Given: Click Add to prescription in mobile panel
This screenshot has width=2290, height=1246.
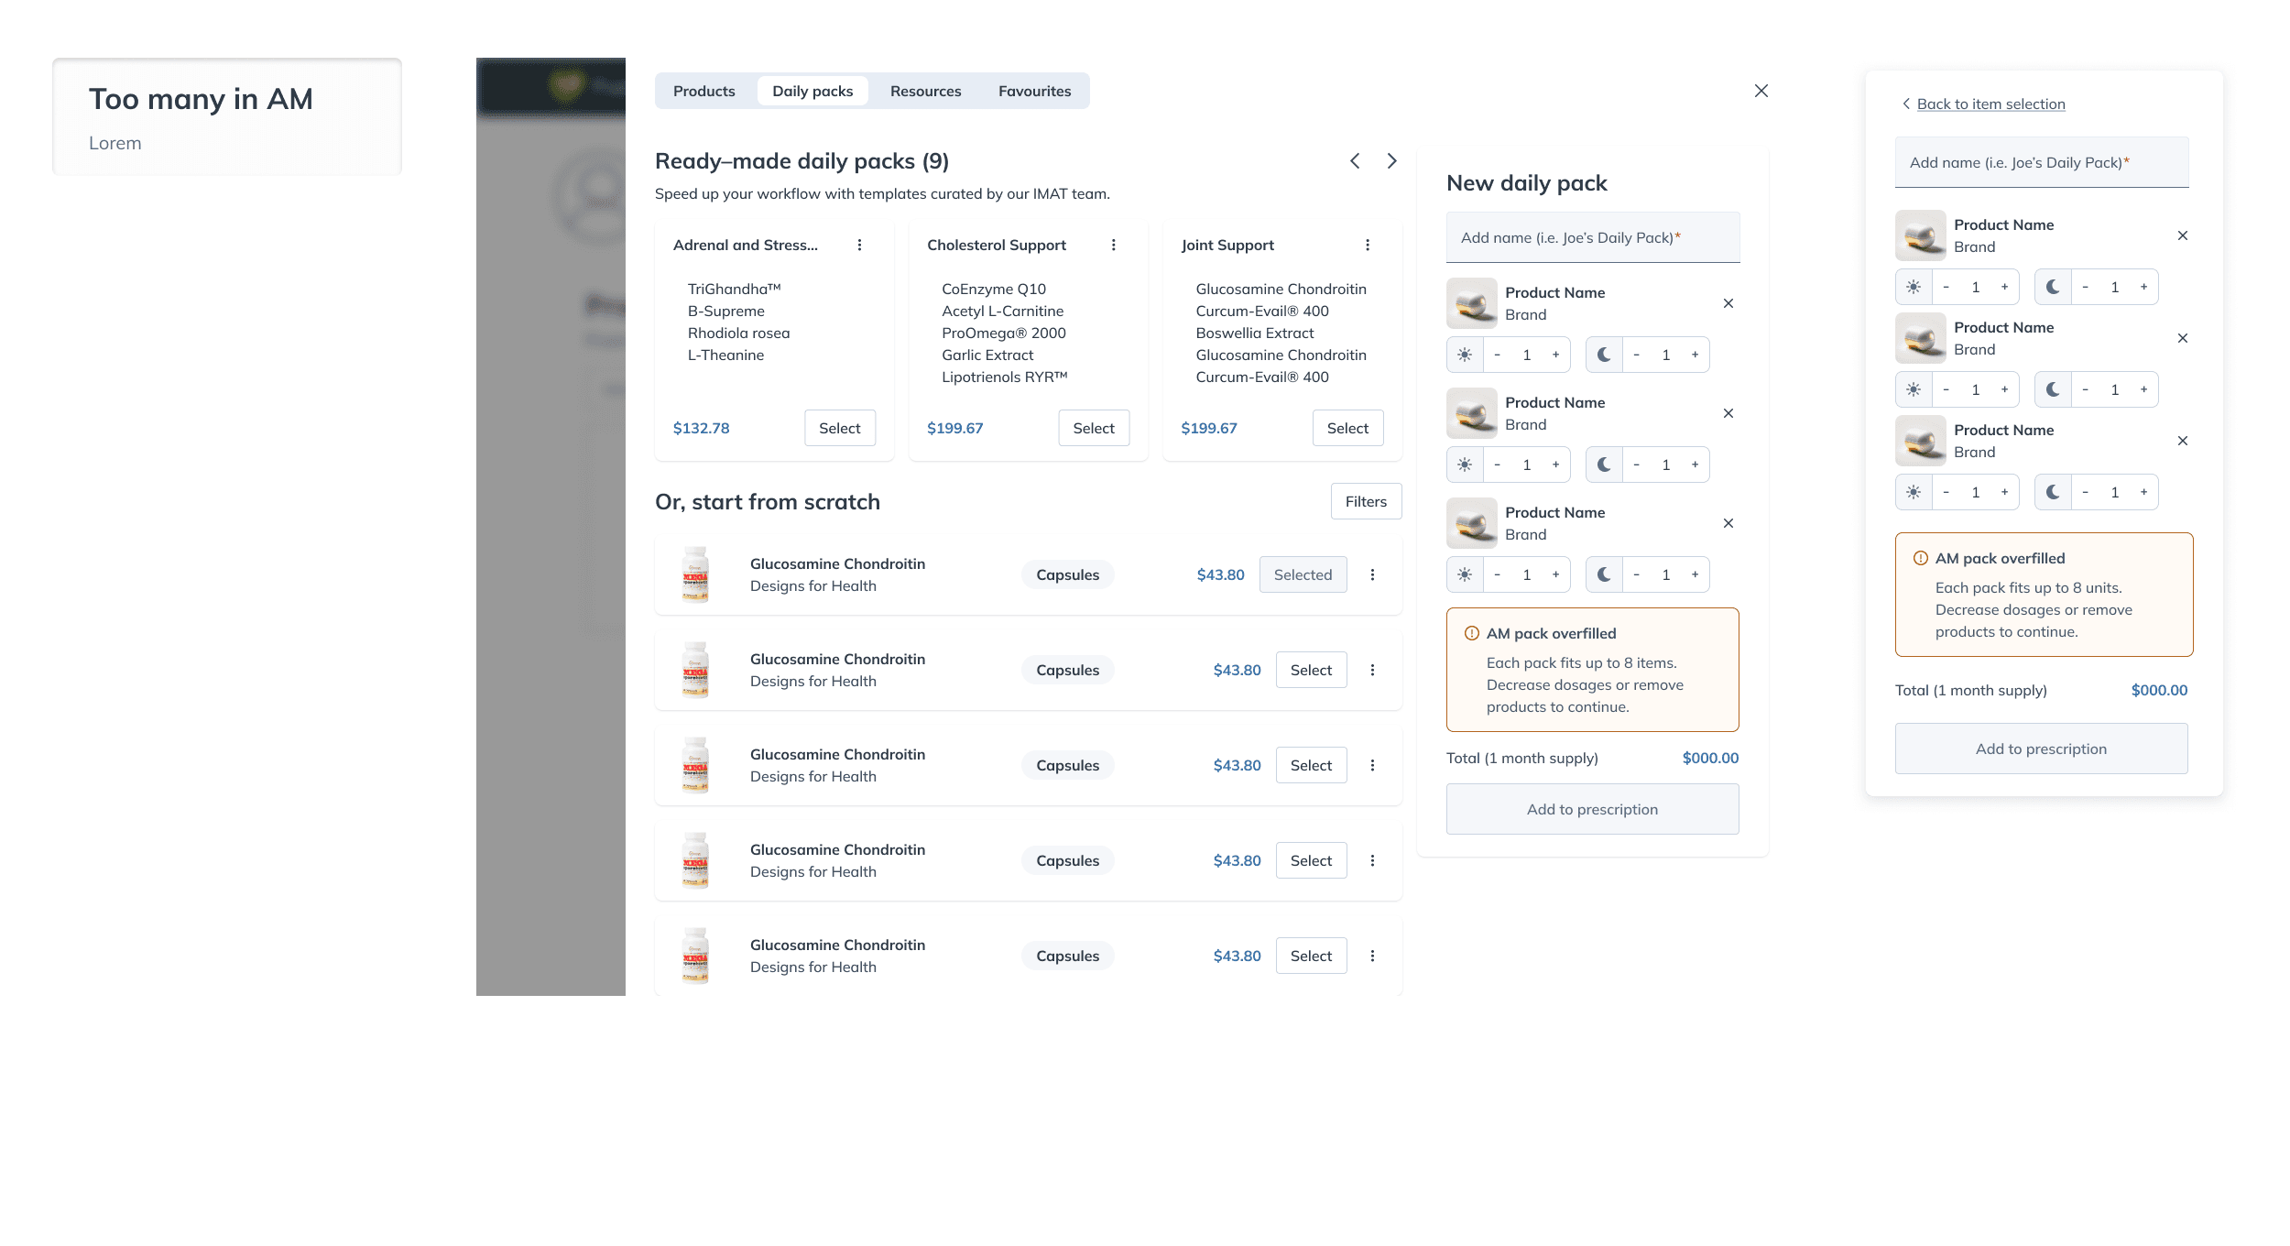Looking at the screenshot, I should (x=2041, y=749).
